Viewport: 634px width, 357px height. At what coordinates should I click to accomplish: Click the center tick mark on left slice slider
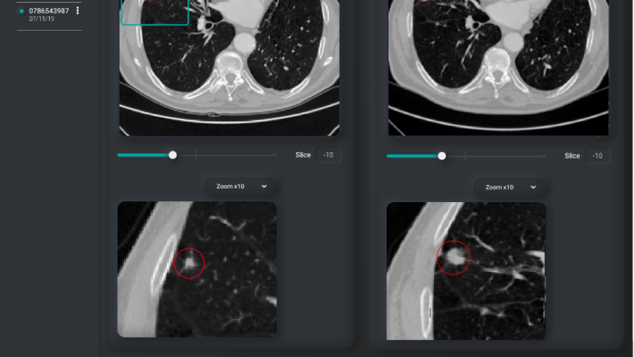(x=197, y=155)
